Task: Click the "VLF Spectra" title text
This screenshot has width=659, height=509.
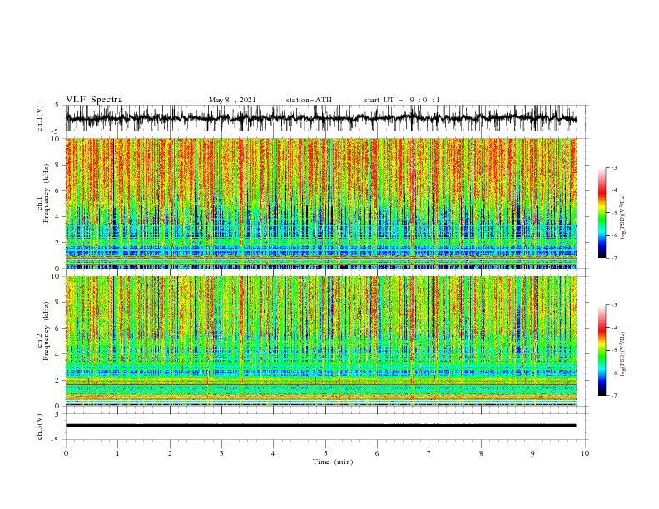Action: [94, 100]
